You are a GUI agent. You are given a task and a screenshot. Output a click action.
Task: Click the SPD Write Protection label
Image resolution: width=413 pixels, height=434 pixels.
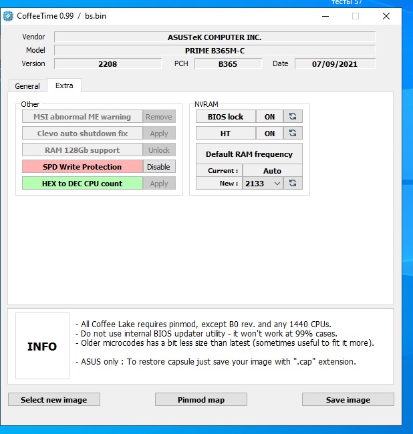(82, 167)
